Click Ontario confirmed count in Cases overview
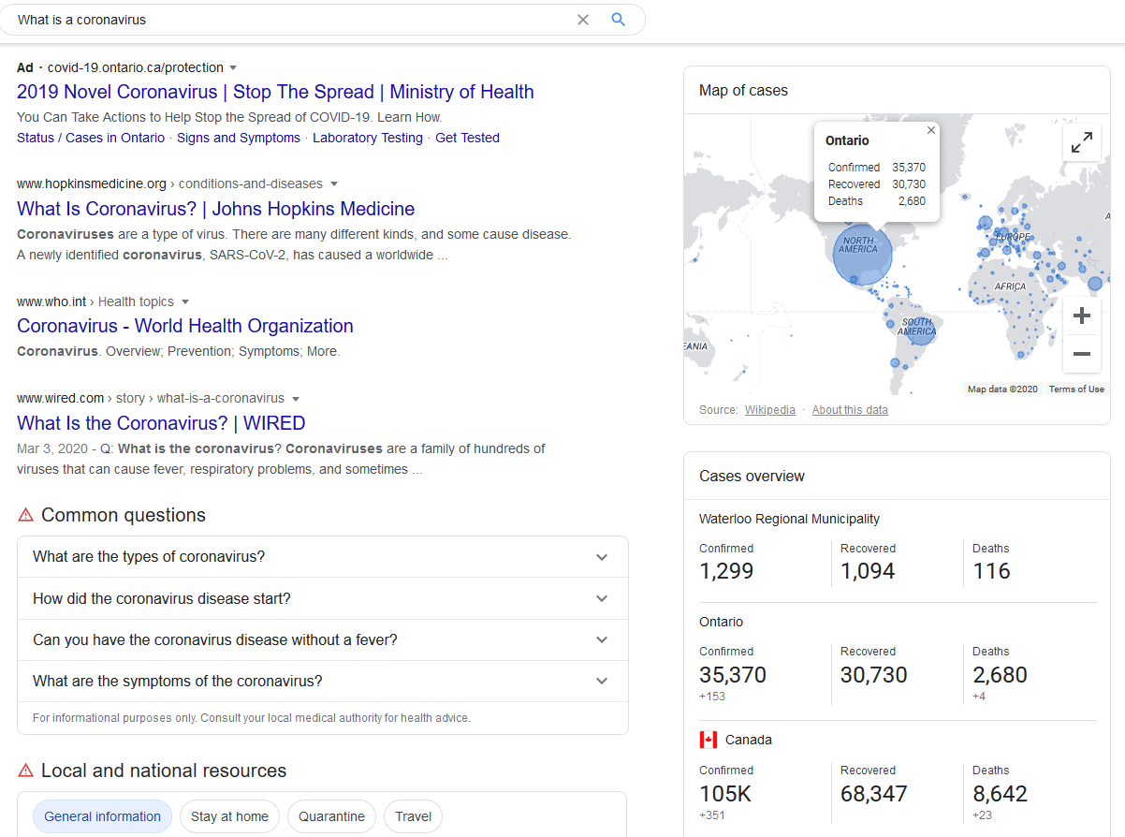 733,675
